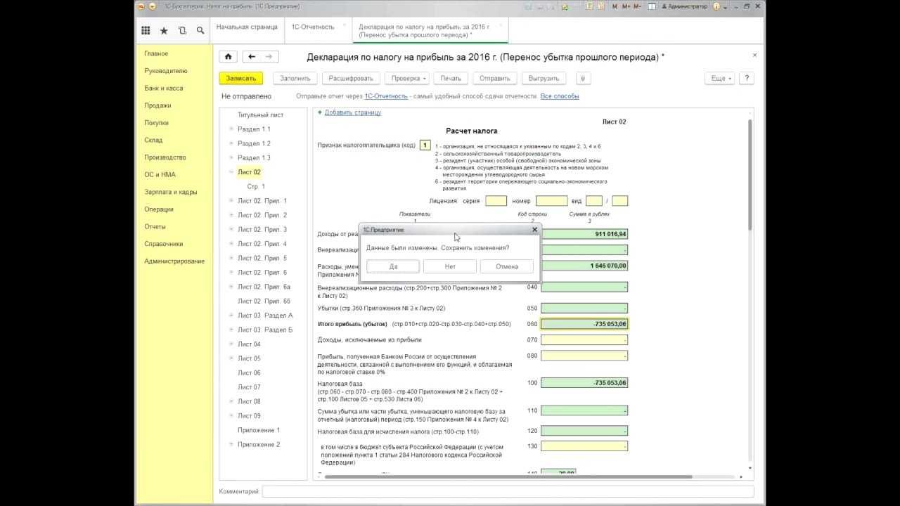Click the Лицензия серия input field

(496, 201)
